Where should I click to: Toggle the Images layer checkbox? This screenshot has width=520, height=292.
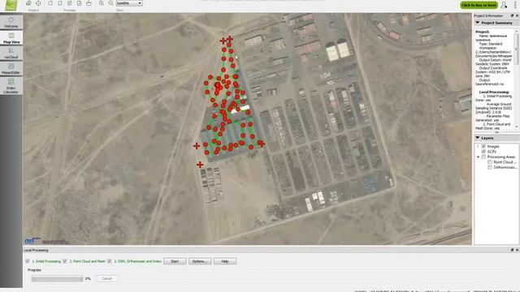483,146
